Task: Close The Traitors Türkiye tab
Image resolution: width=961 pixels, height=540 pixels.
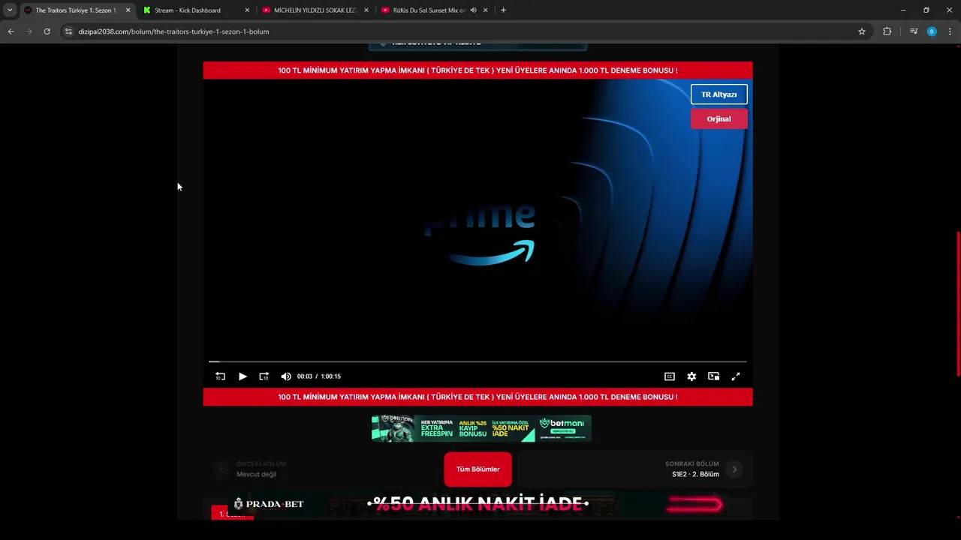Action: [x=128, y=10]
